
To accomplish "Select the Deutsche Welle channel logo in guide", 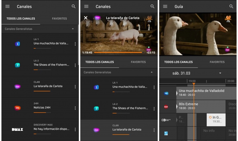I will pyautogui.click(x=166, y=120).
